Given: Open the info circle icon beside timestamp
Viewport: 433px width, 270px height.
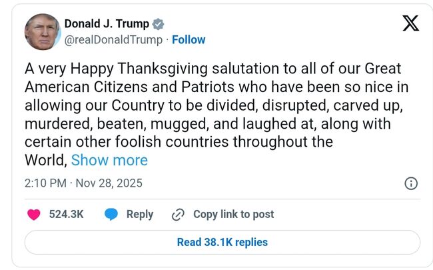Looking at the screenshot, I should tap(411, 183).
